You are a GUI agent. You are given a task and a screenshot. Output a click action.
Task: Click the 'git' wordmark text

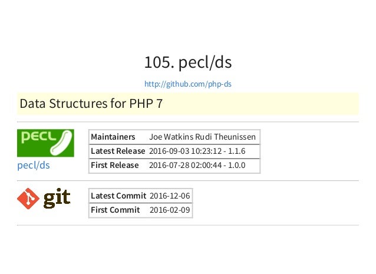(x=57, y=199)
